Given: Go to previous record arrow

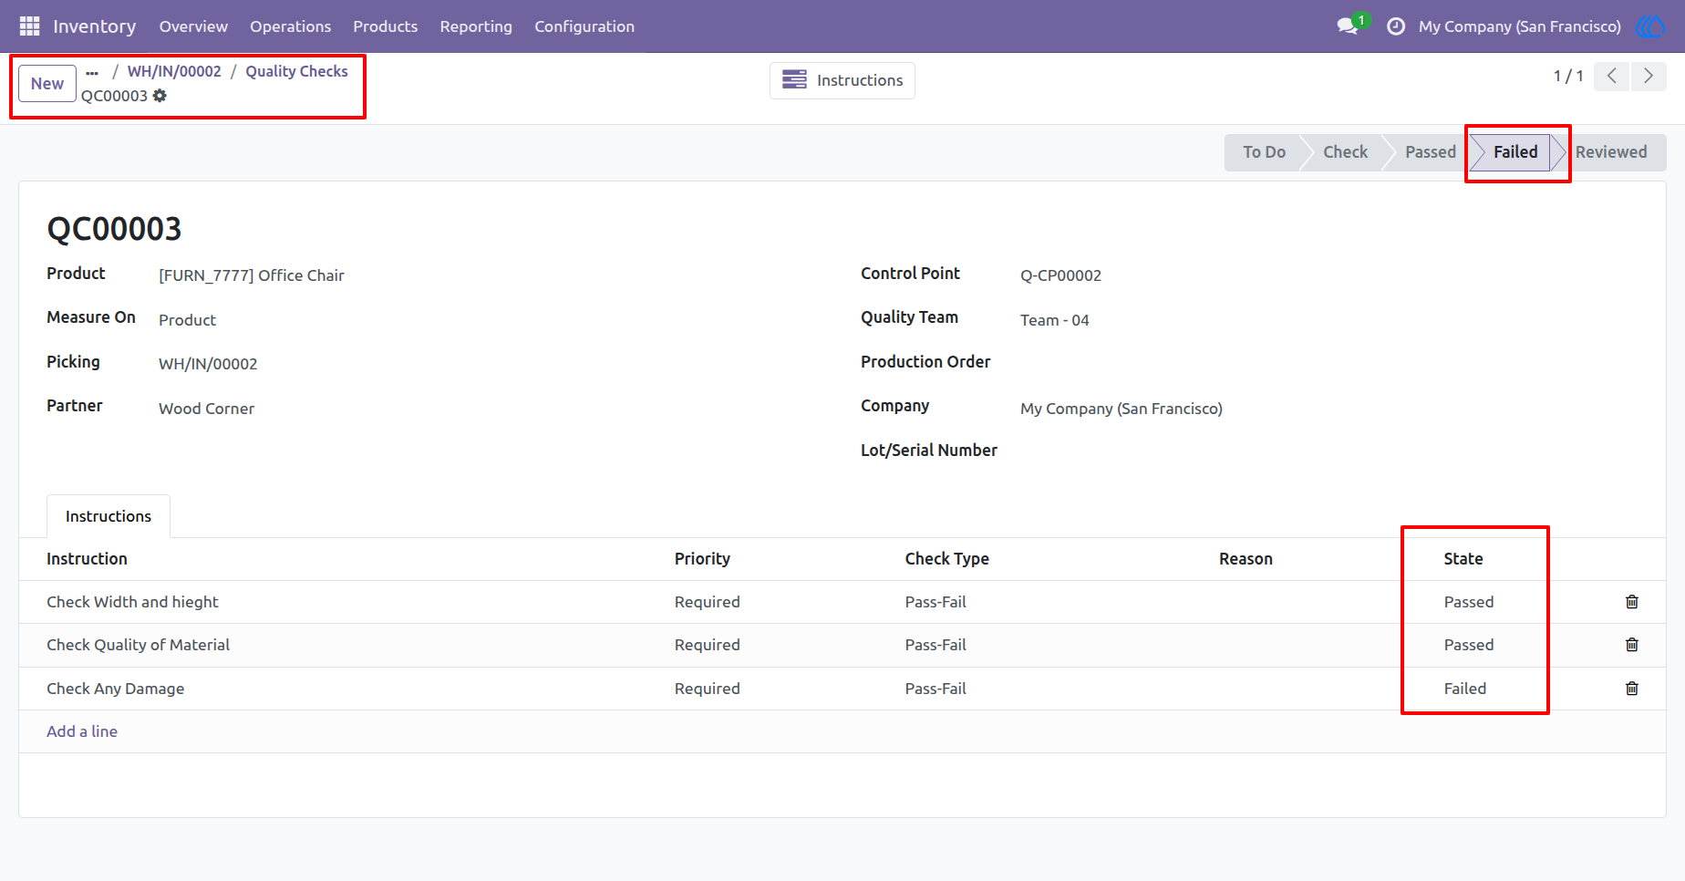Looking at the screenshot, I should [x=1612, y=76].
